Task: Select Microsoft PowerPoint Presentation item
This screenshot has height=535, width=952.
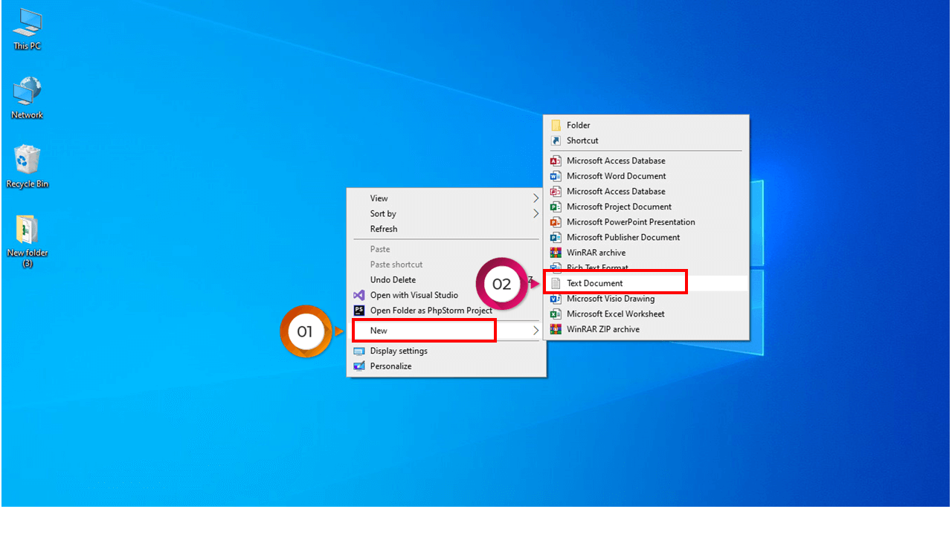Action: tap(630, 222)
